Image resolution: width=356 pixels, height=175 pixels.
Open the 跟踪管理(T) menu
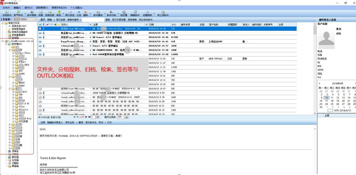42,8
